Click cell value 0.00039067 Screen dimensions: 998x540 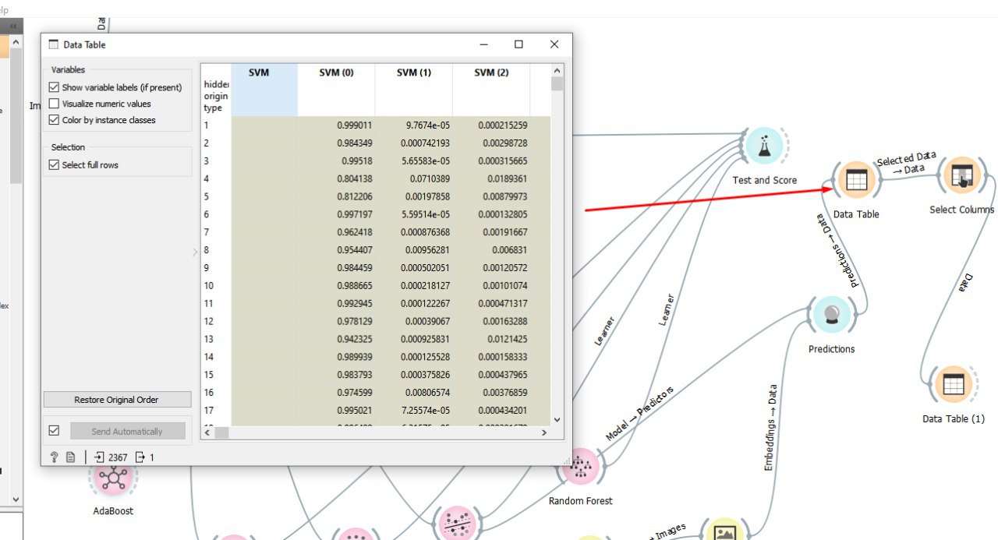[414, 321]
